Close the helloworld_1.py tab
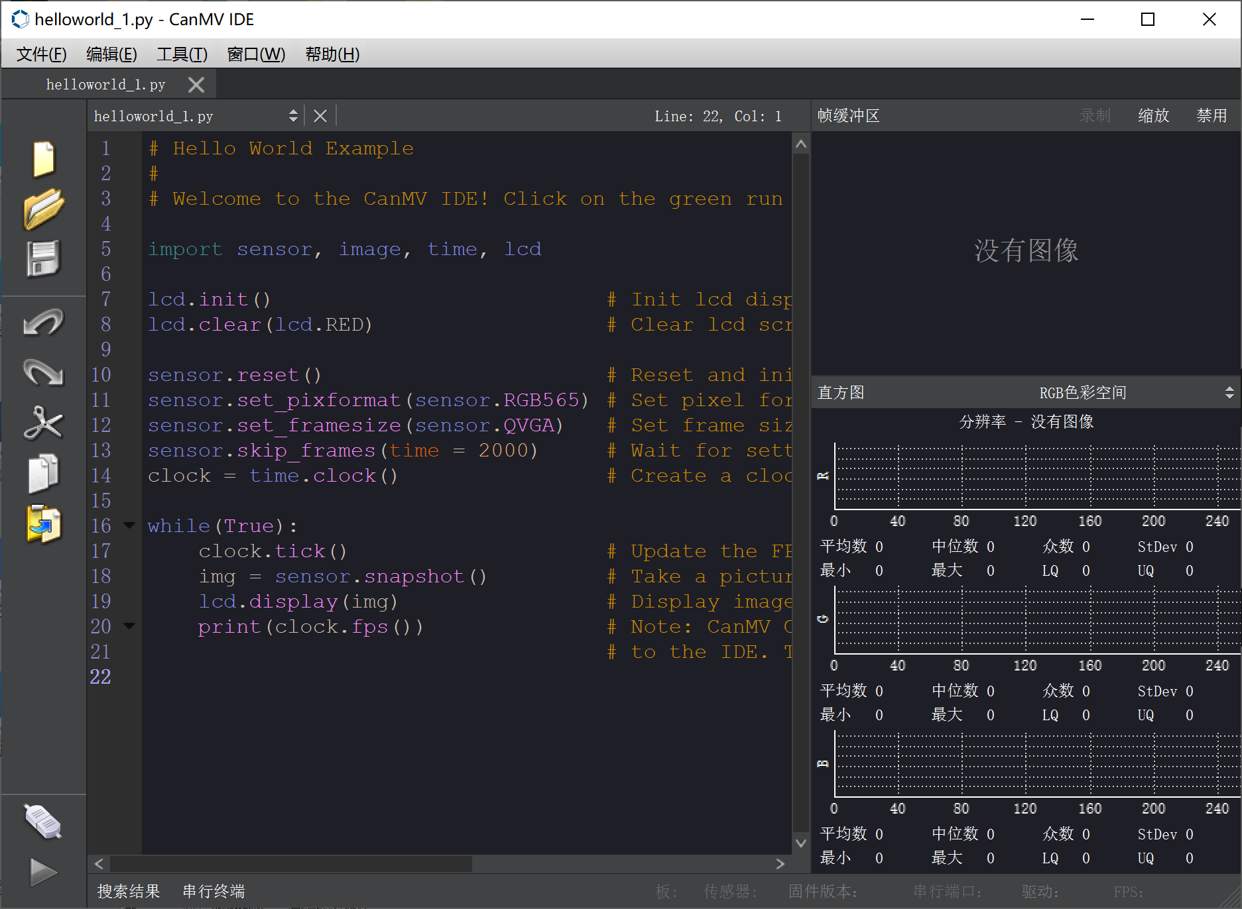The height and width of the screenshot is (909, 1242). point(196,85)
